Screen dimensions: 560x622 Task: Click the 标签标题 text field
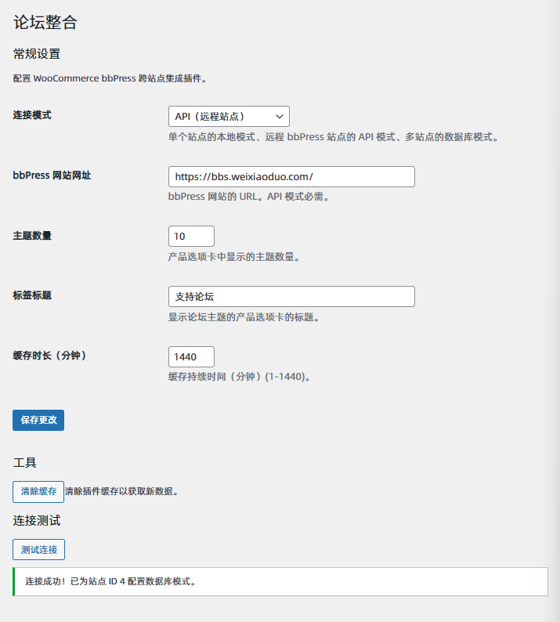291,296
